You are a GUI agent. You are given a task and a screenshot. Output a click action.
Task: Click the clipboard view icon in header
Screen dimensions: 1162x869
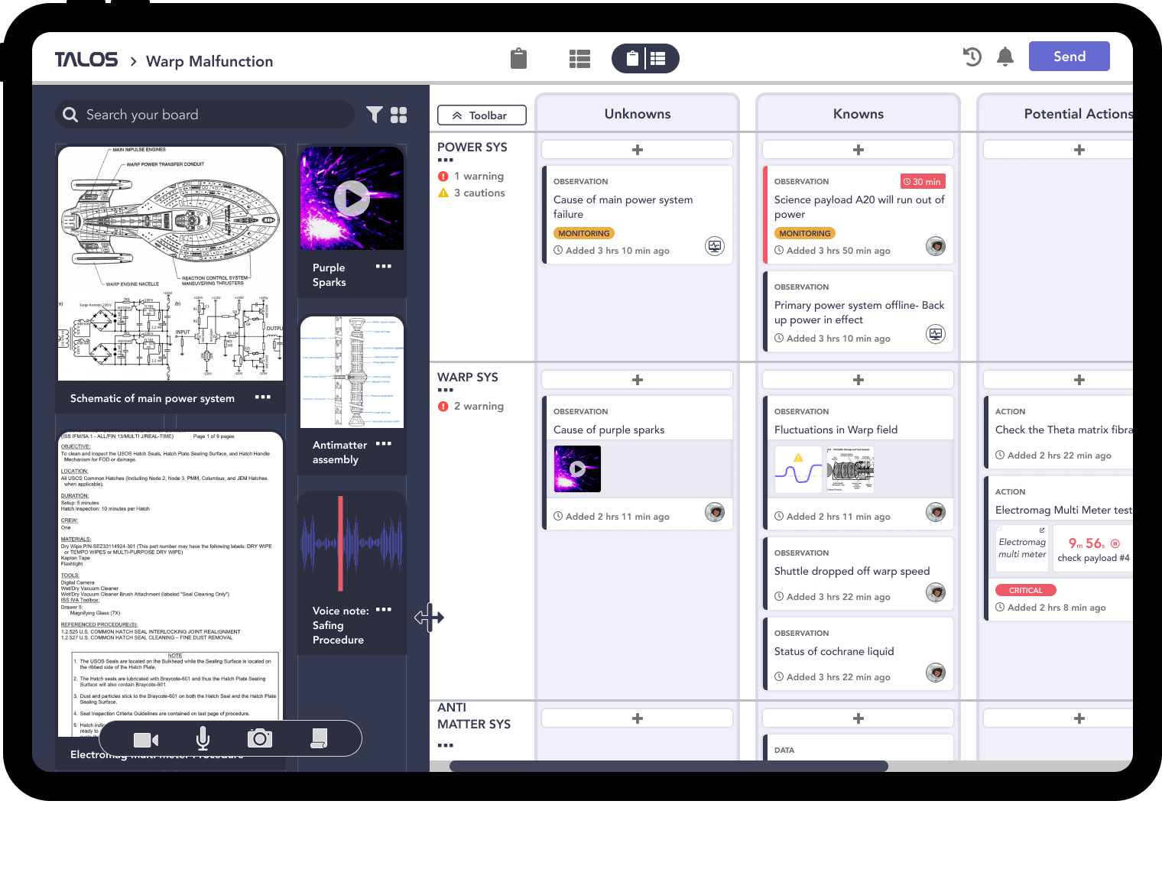point(518,59)
